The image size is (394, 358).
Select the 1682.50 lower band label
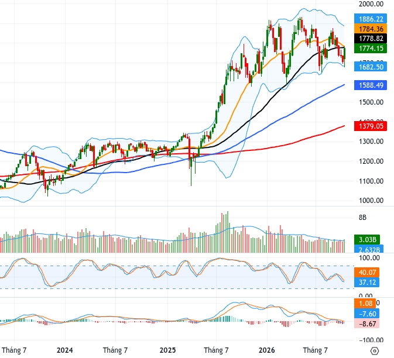371,67
